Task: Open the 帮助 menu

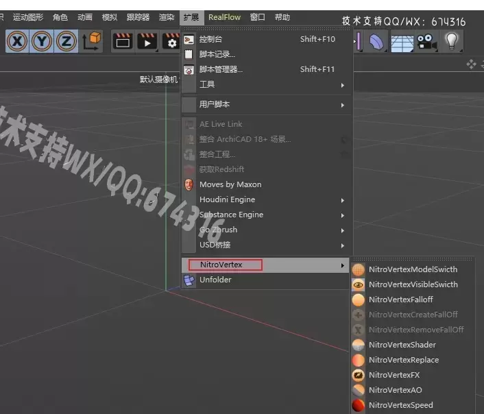Action: (282, 17)
